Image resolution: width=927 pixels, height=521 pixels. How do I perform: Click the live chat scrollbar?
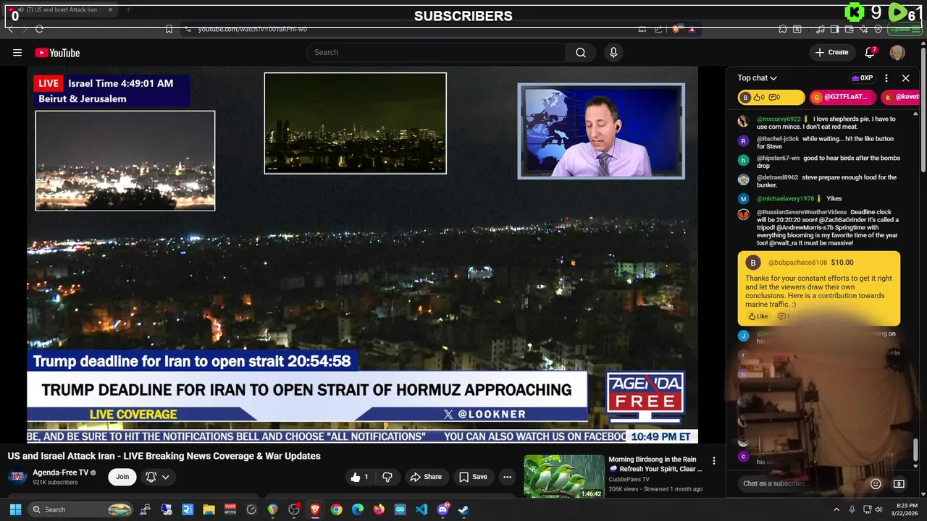point(915,449)
